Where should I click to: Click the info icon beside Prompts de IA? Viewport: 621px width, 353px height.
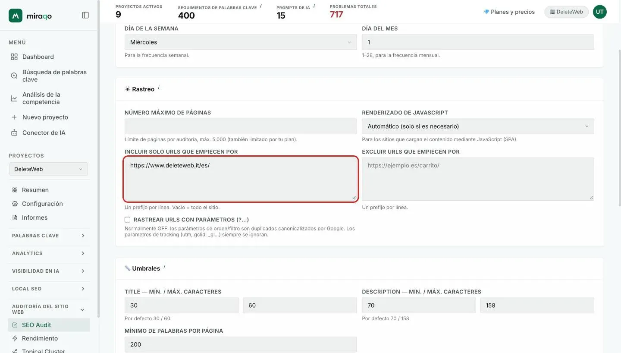314,6
